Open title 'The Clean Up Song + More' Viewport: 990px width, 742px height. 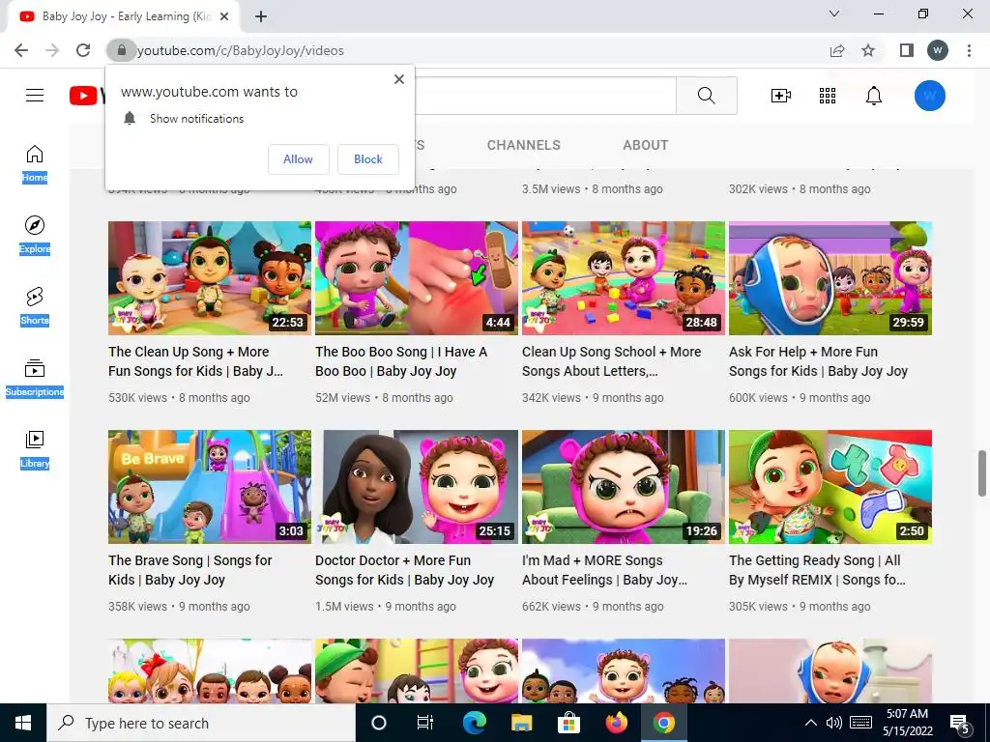195,361
